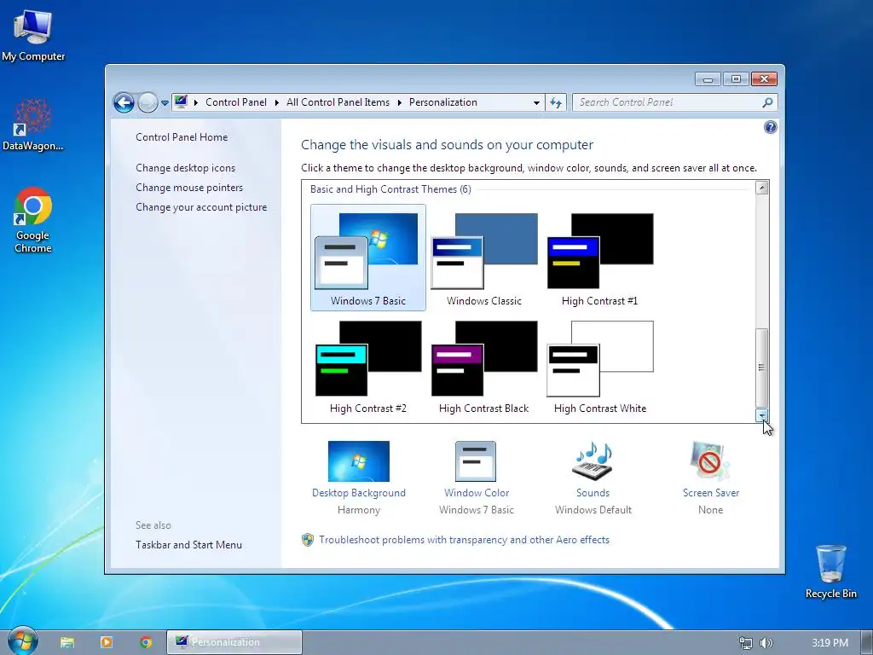873x655 pixels.
Task: Click the search magnifier icon
Action: (x=768, y=102)
